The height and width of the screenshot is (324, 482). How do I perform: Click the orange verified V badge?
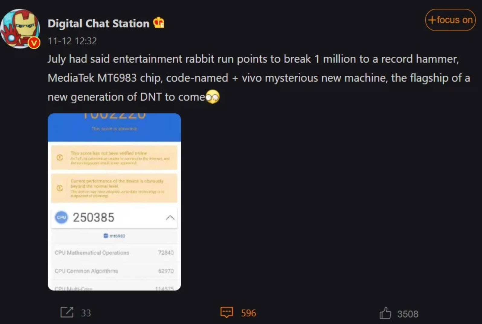point(34,43)
